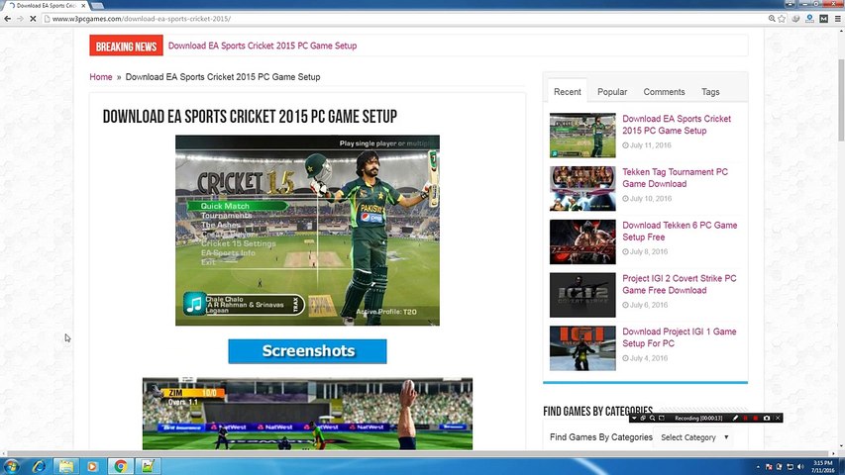Open the blue pin extension icon in Chrome
Viewport: 845px width, 475px height.
809,19
